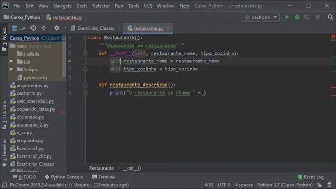
Task: Close the restaurante.py editor tab
Action: (168, 28)
